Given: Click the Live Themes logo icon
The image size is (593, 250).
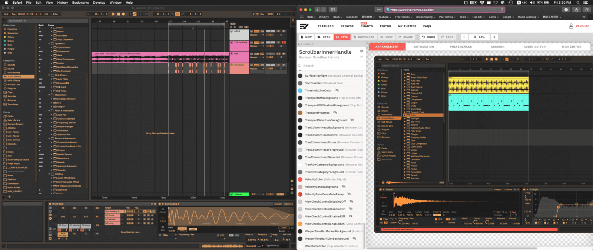Looking at the screenshot, I should [x=304, y=26].
